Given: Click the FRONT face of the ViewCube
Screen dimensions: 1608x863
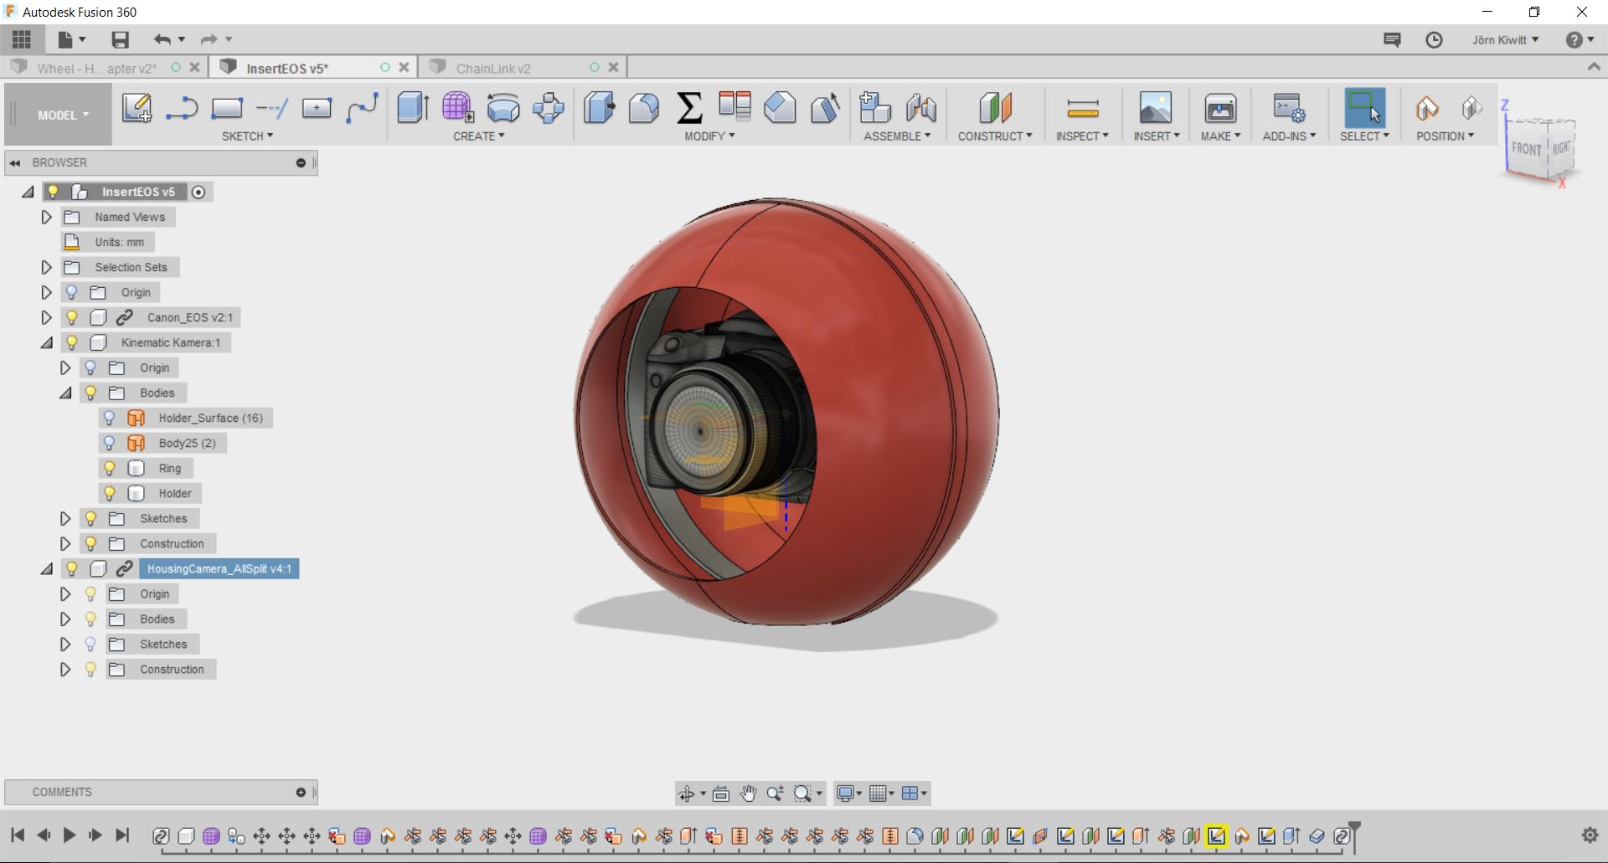Looking at the screenshot, I should click(1526, 148).
